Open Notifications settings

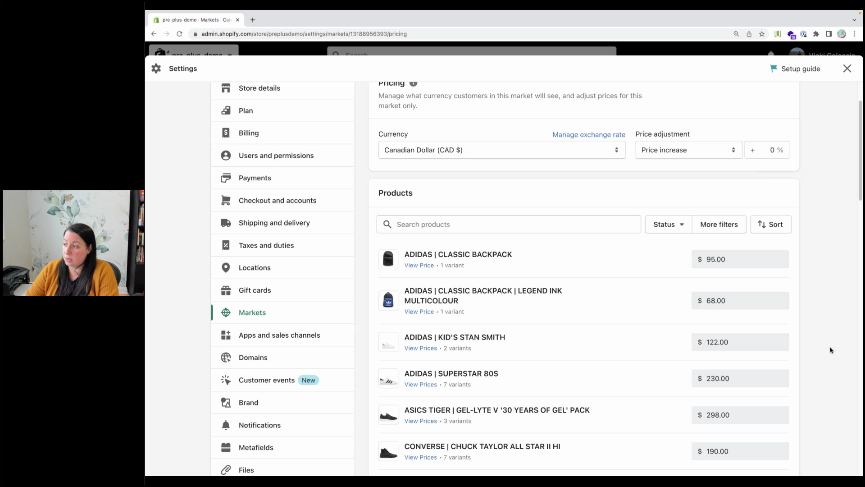click(282, 425)
